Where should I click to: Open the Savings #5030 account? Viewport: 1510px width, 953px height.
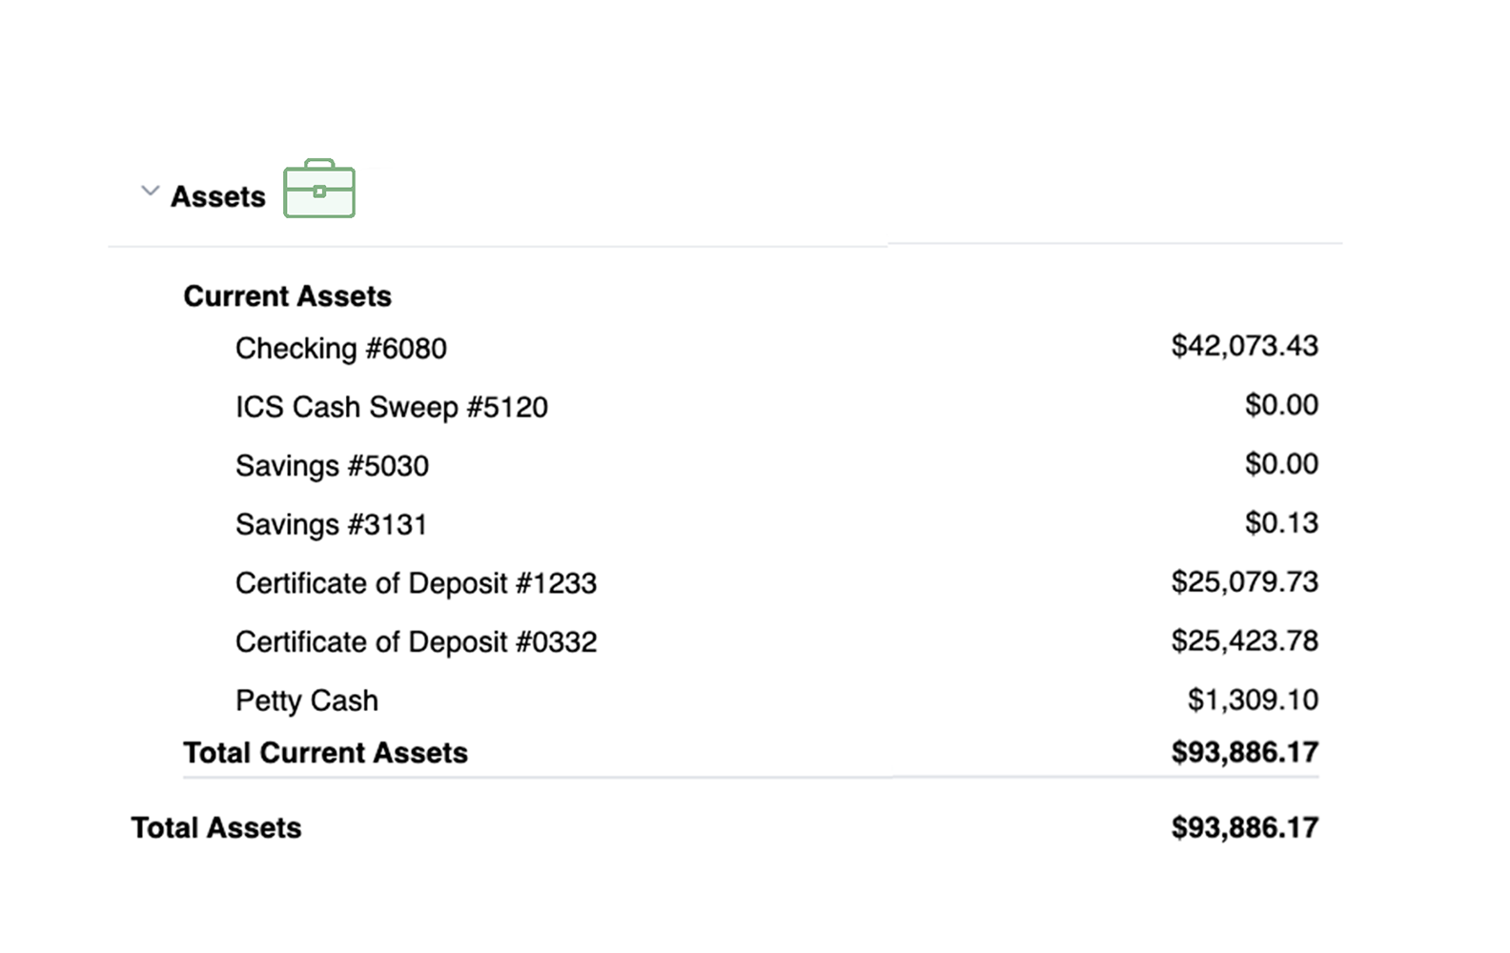(332, 466)
